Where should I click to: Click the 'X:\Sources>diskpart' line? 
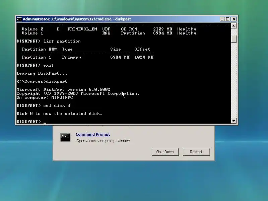point(42,81)
